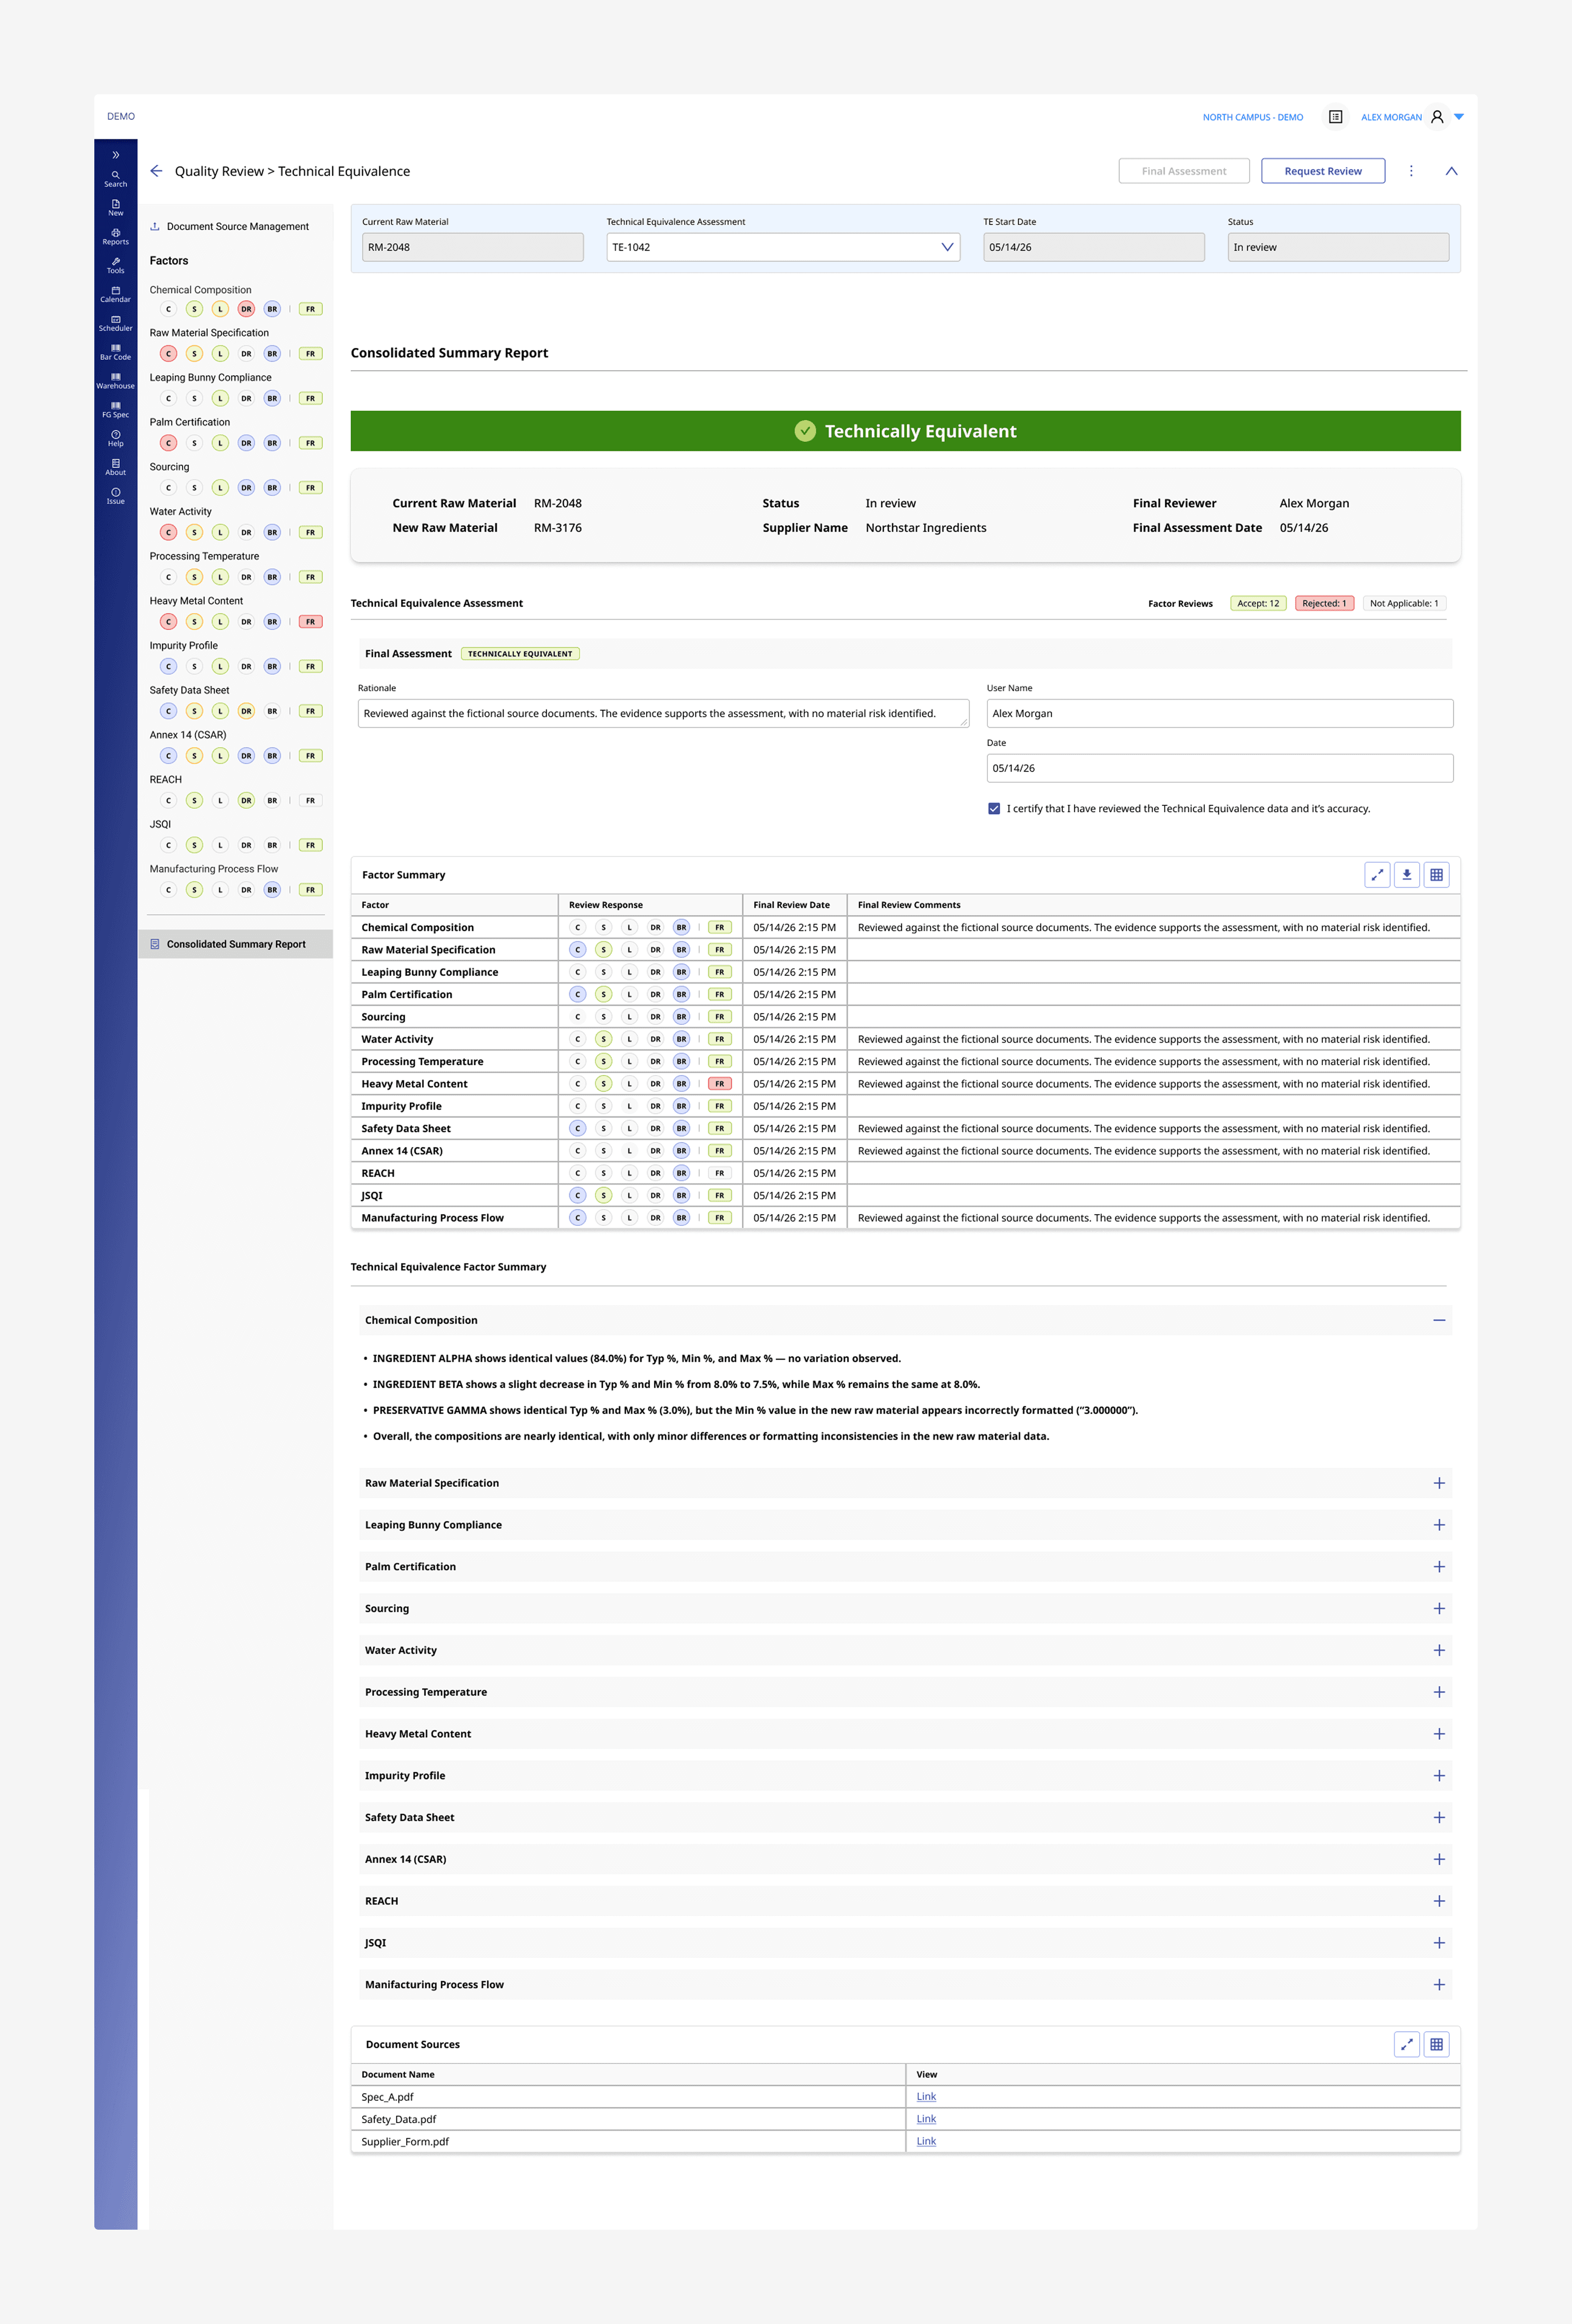Open the Safety_Data.pdf Link
Image resolution: width=1572 pixels, height=2324 pixels.
926,2119
